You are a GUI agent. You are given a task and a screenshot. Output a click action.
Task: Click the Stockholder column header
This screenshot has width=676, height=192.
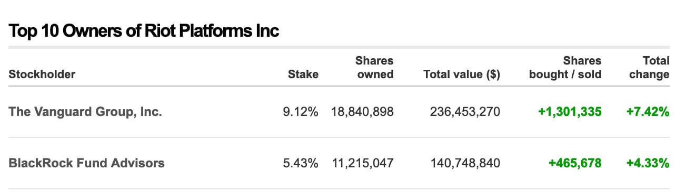tap(42, 74)
